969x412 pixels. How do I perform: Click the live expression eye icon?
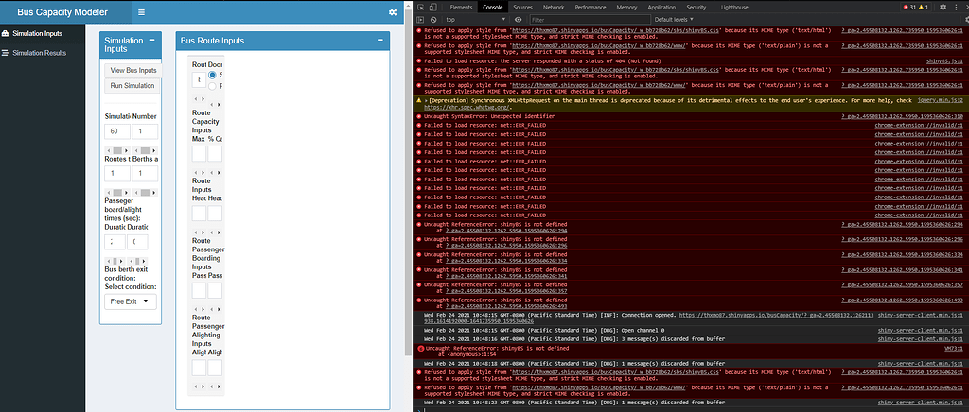519,19
